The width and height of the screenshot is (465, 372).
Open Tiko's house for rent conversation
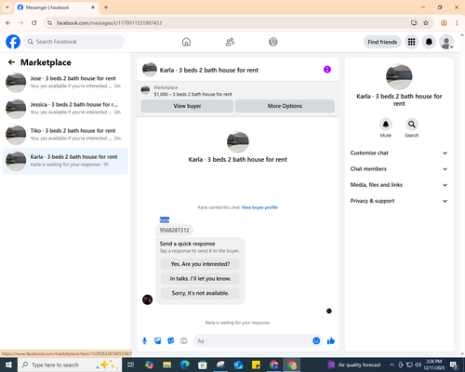point(65,135)
